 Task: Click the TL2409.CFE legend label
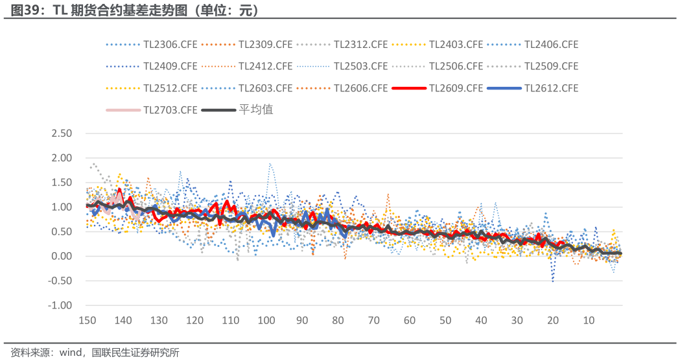pos(170,66)
